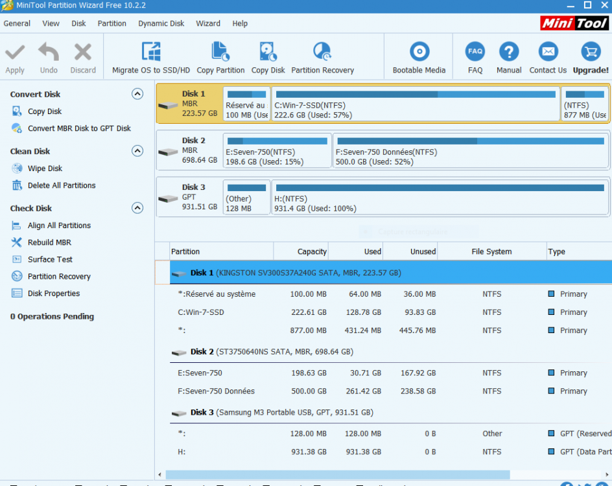Screen dimensions: 612x486
Task: Collapse the Check Disk section
Action: [x=137, y=208]
